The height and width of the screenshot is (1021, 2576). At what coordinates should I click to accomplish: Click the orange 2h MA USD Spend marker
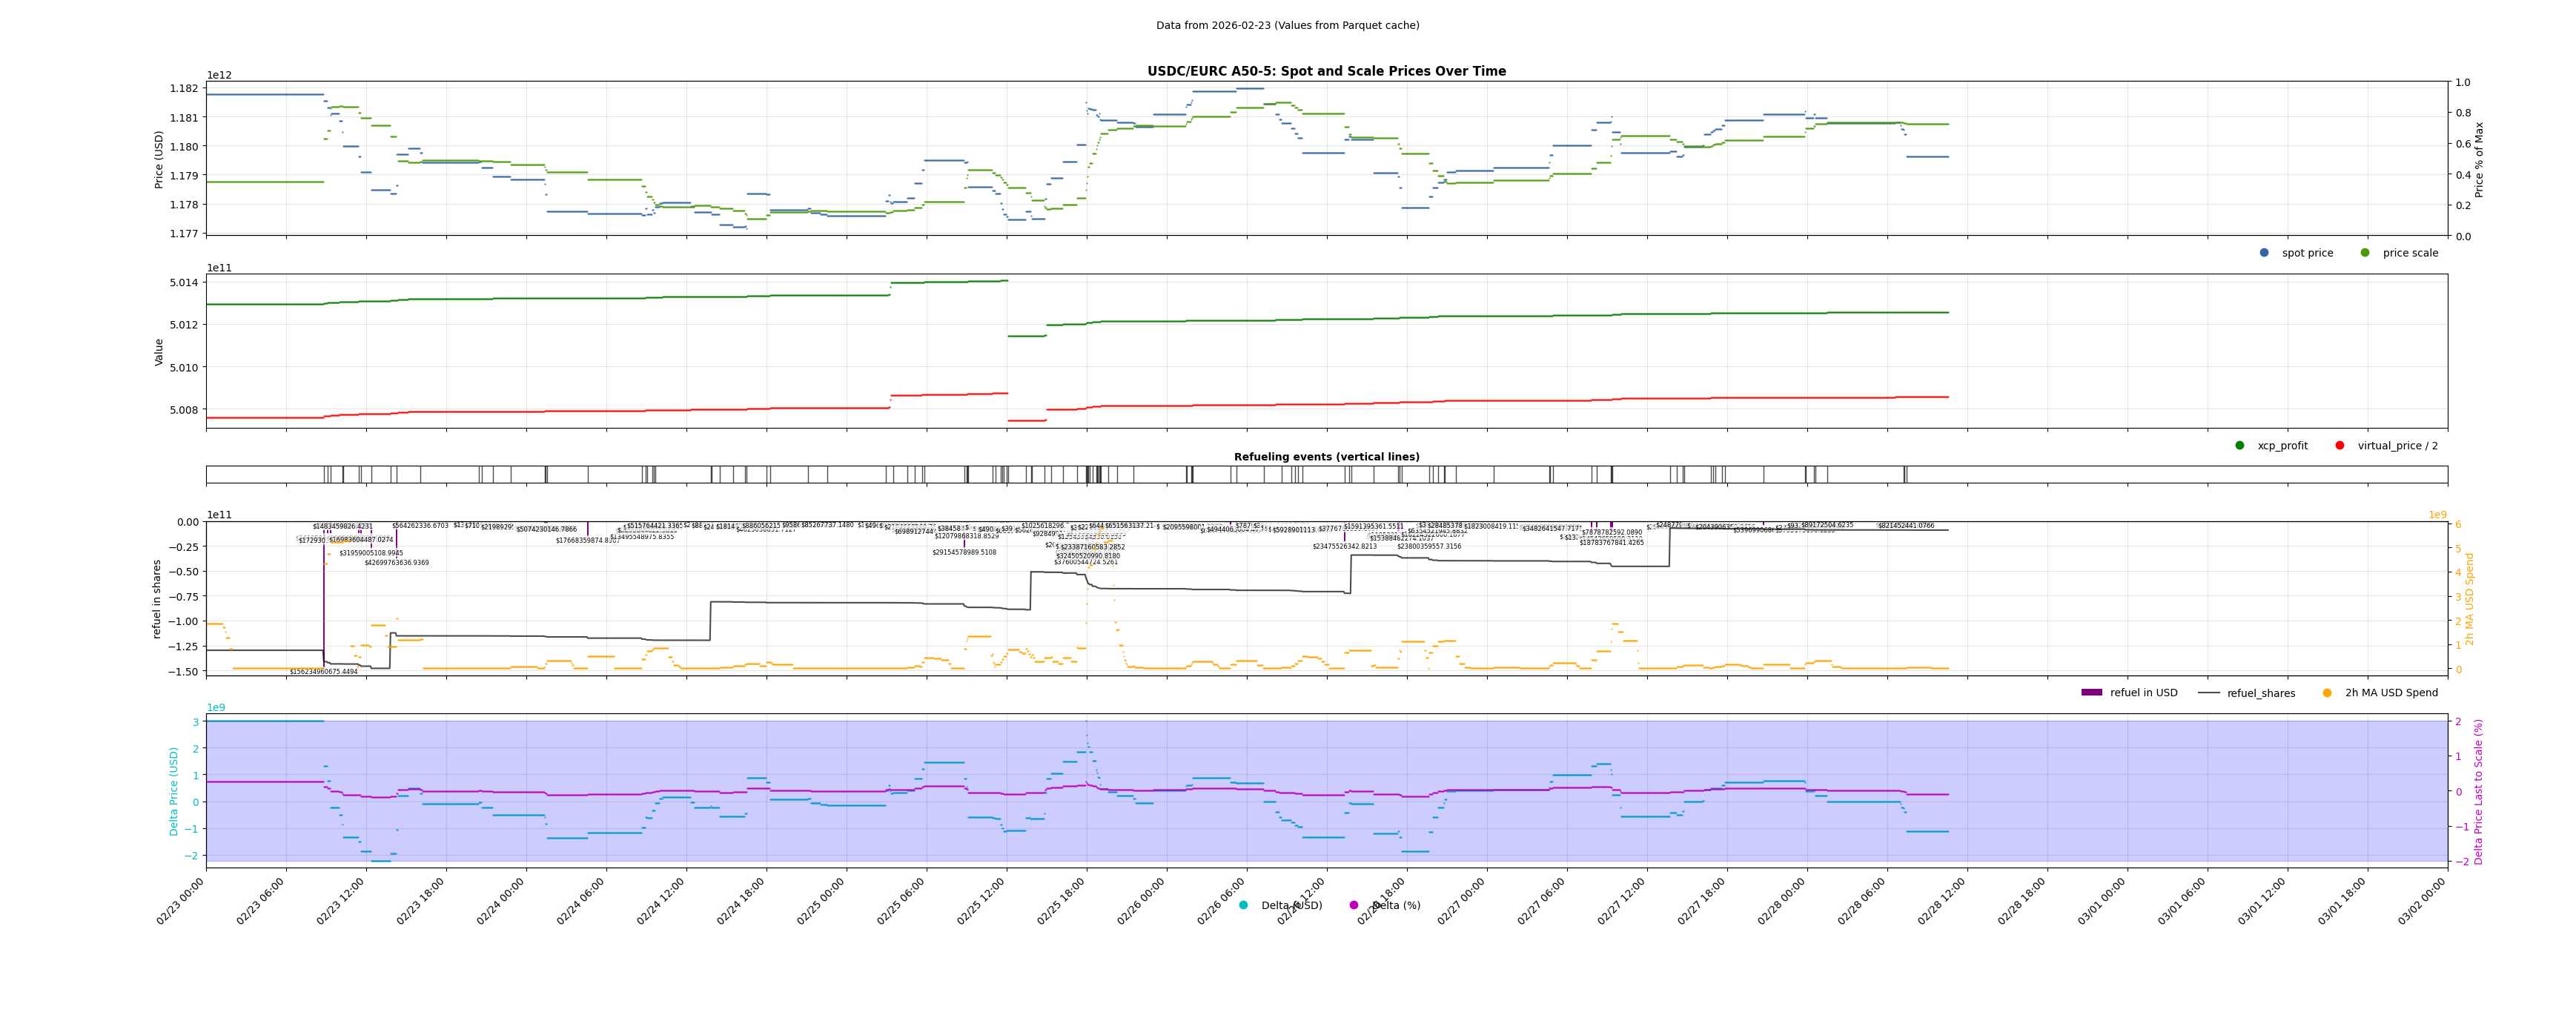2327,693
